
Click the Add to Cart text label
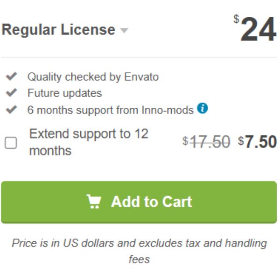click(x=151, y=202)
